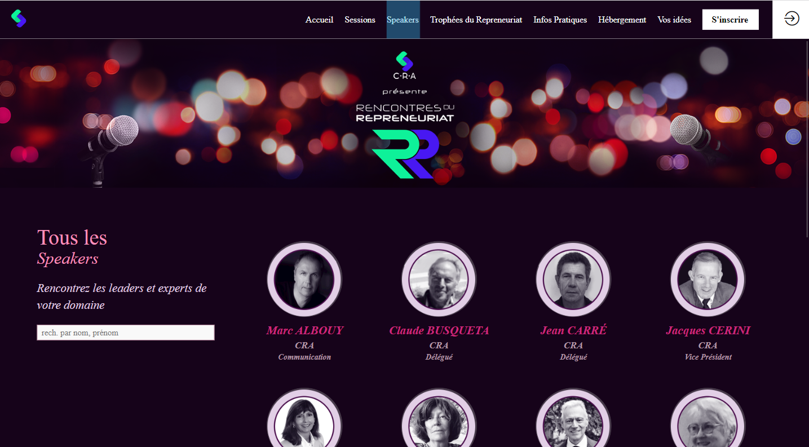Open the Sessions menu item
This screenshot has height=447, width=809.
[360, 20]
